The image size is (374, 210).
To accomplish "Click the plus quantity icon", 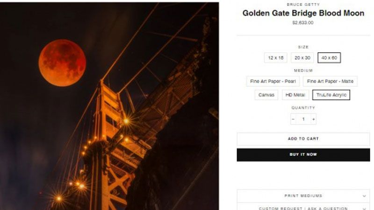I will click(313, 119).
